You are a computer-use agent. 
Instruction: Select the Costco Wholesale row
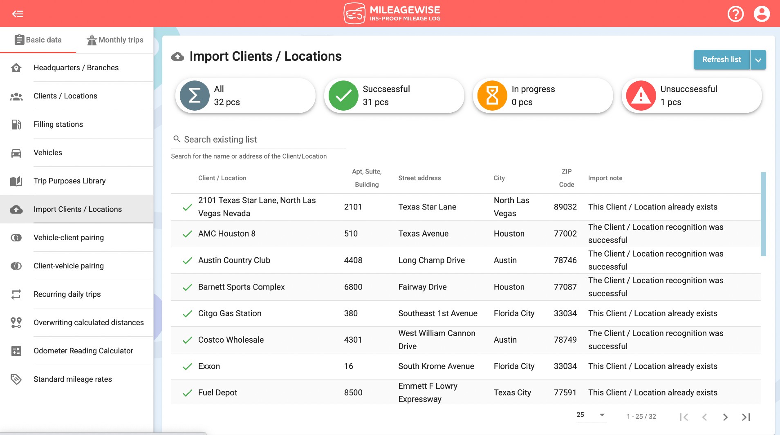(466, 340)
